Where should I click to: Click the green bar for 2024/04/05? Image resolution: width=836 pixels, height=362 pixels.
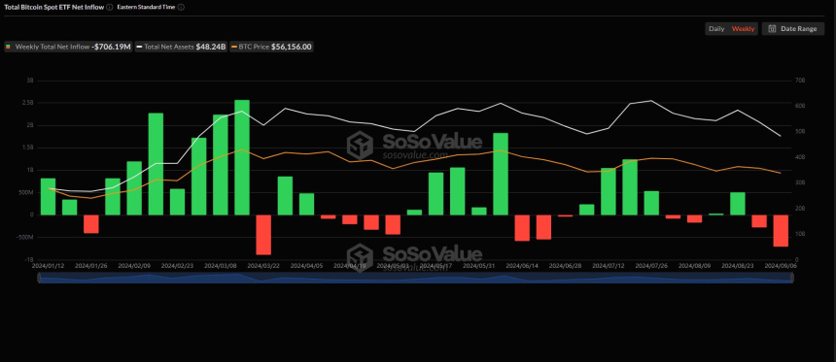point(306,204)
